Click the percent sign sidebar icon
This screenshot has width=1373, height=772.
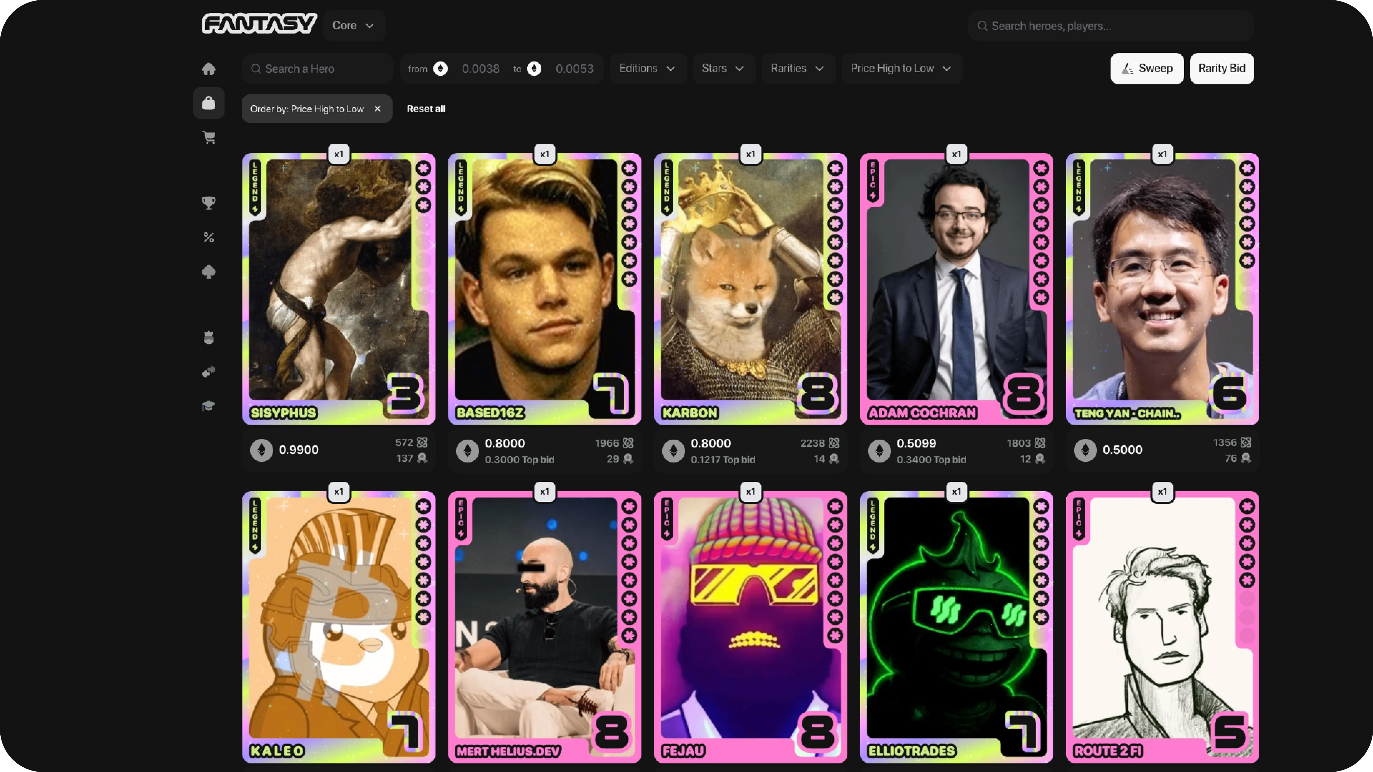pyautogui.click(x=208, y=237)
